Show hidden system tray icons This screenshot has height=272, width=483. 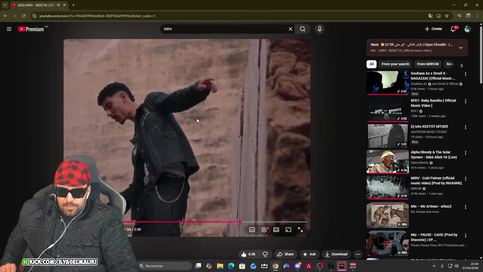(434, 266)
